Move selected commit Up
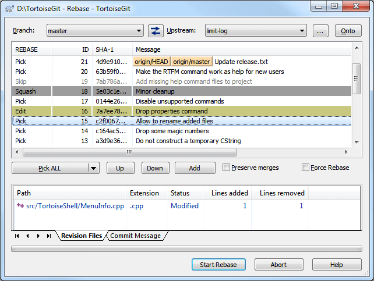The image size is (374, 281). tap(120, 168)
